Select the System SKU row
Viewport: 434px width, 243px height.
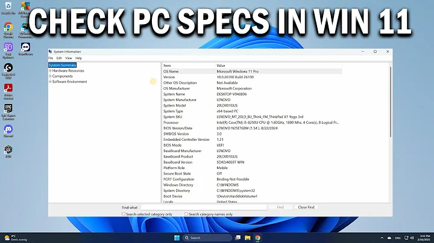pyautogui.click(x=252, y=117)
